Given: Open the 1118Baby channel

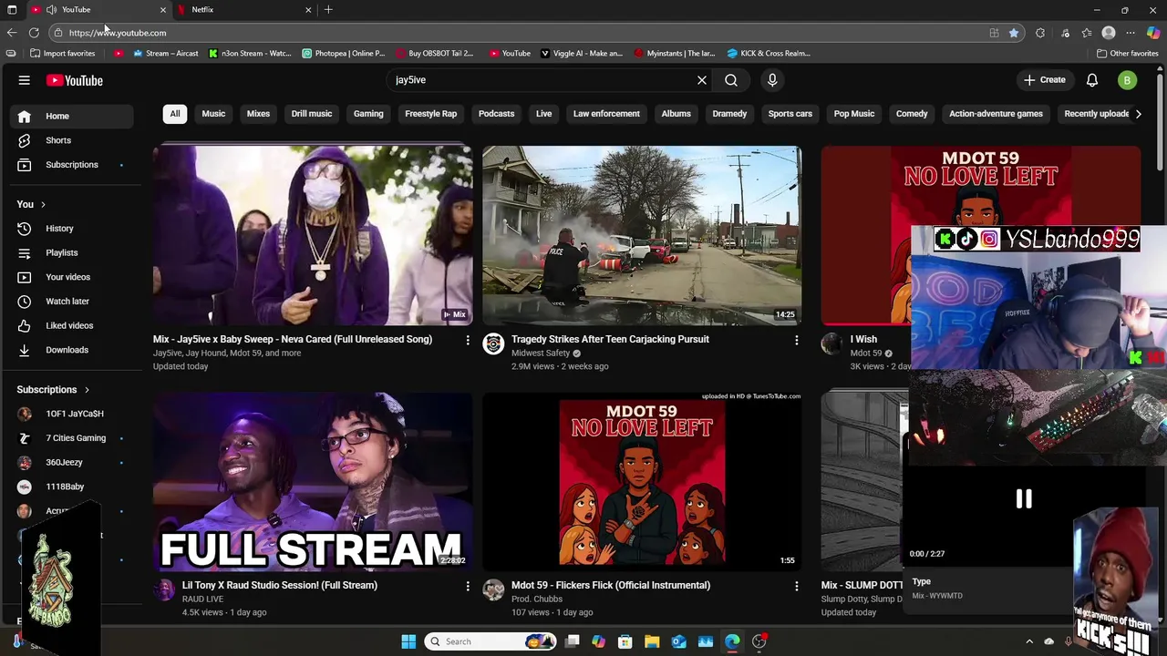Looking at the screenshot, I should (x=73, y=487).
